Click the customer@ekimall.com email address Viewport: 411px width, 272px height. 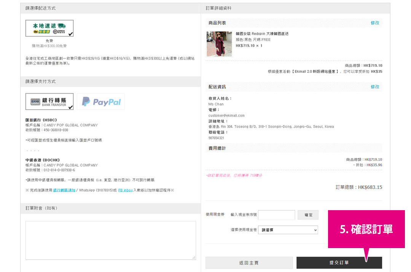[226, 115]
